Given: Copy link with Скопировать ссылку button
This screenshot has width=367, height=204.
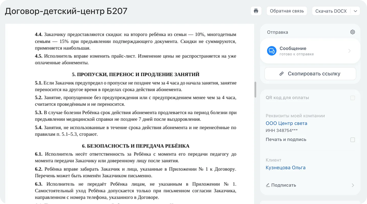Looking at the screenshot, I should [310, 74].
